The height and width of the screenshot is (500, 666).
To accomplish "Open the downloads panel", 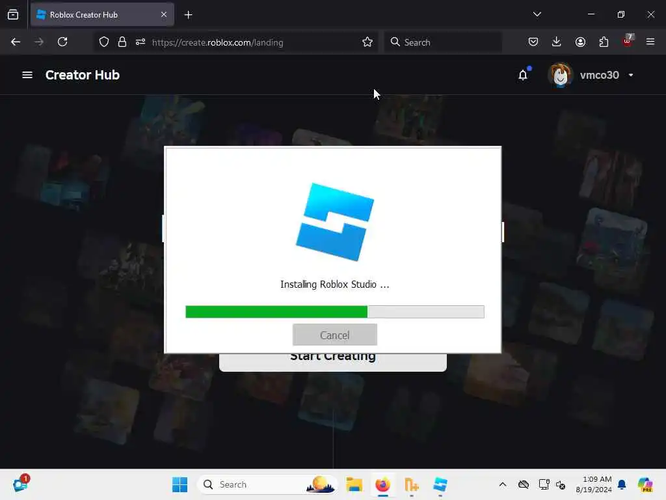I will click(557, 42).
